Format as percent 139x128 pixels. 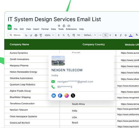(x=63, y=35)
